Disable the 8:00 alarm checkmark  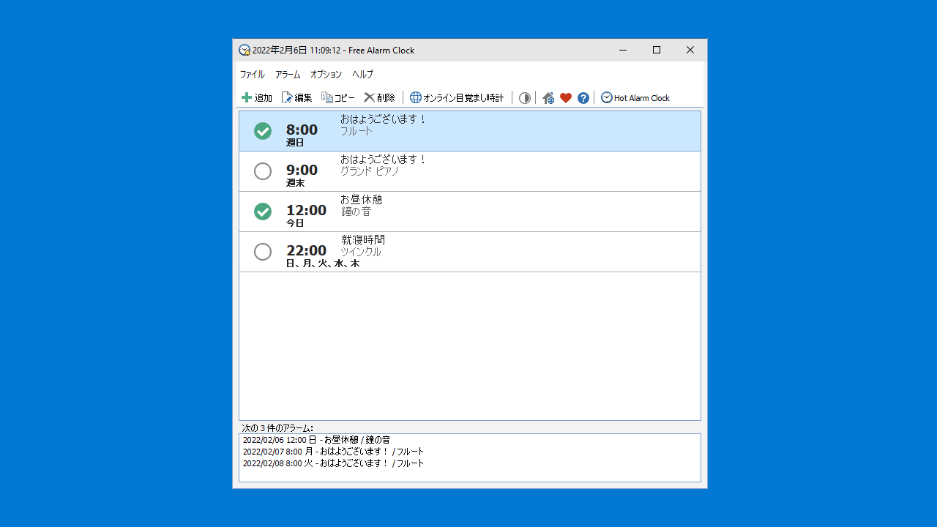263,131
